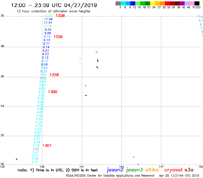
Task: Click the wave height value '5.09'
Action: pyautogui.click(x=35, y=159)
